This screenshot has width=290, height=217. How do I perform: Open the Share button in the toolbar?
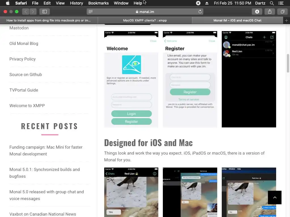(x=270, y=12)
